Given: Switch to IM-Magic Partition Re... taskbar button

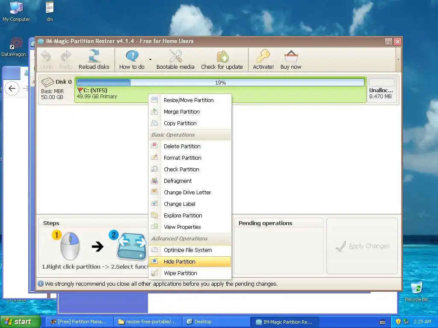Looking at the screenshot, I should click(x=284, y=322).
